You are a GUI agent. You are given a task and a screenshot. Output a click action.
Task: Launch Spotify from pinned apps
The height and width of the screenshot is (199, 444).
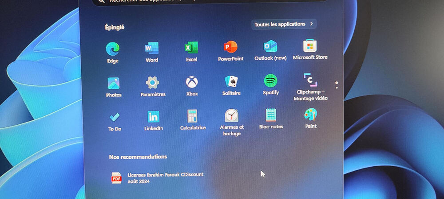tap(271, 84)
